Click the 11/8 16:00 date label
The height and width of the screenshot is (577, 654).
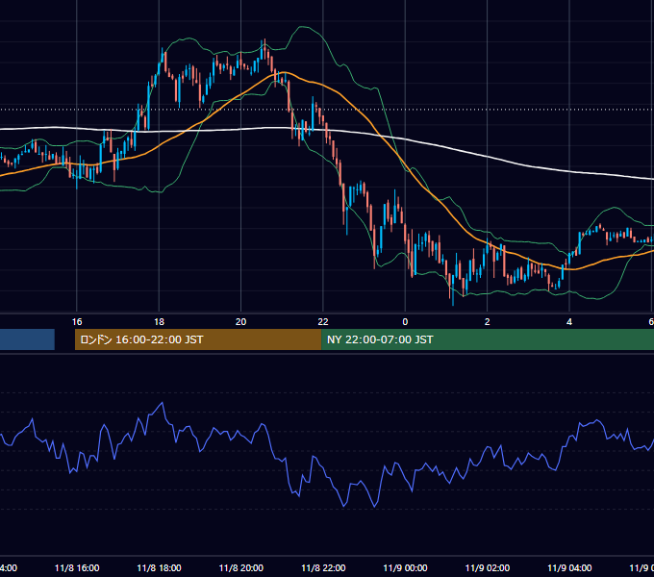77,568
